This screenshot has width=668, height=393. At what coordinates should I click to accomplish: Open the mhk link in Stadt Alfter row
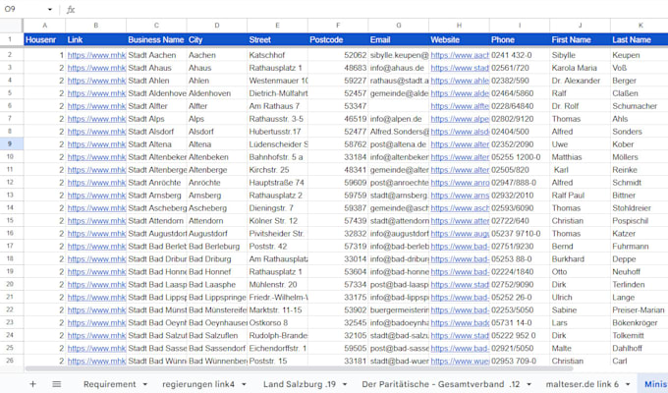point(96,106)
